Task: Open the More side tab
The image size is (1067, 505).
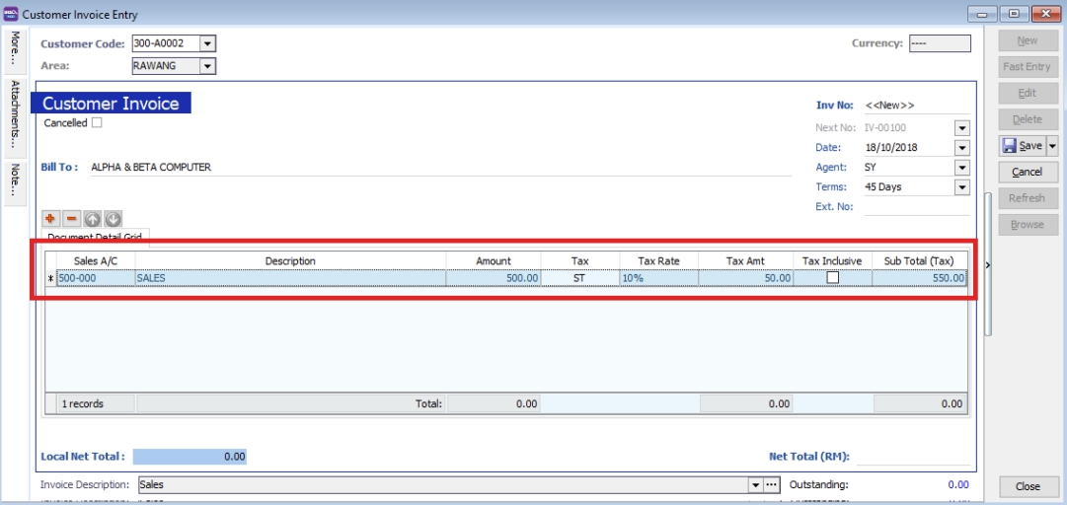Action: coord(15,51)
